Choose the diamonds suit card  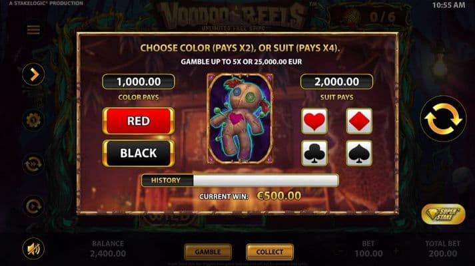click(x=359, y=121)
